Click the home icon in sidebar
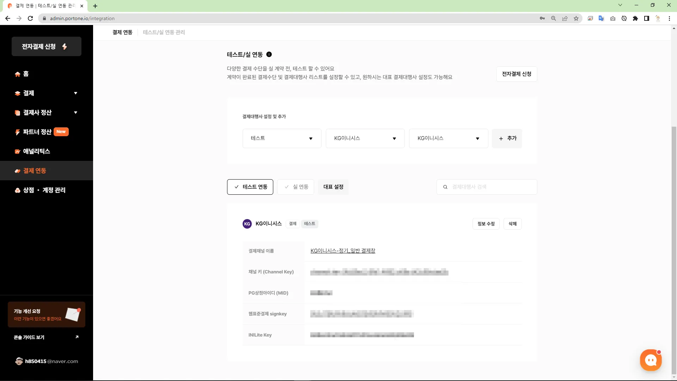 coord(17,74)
